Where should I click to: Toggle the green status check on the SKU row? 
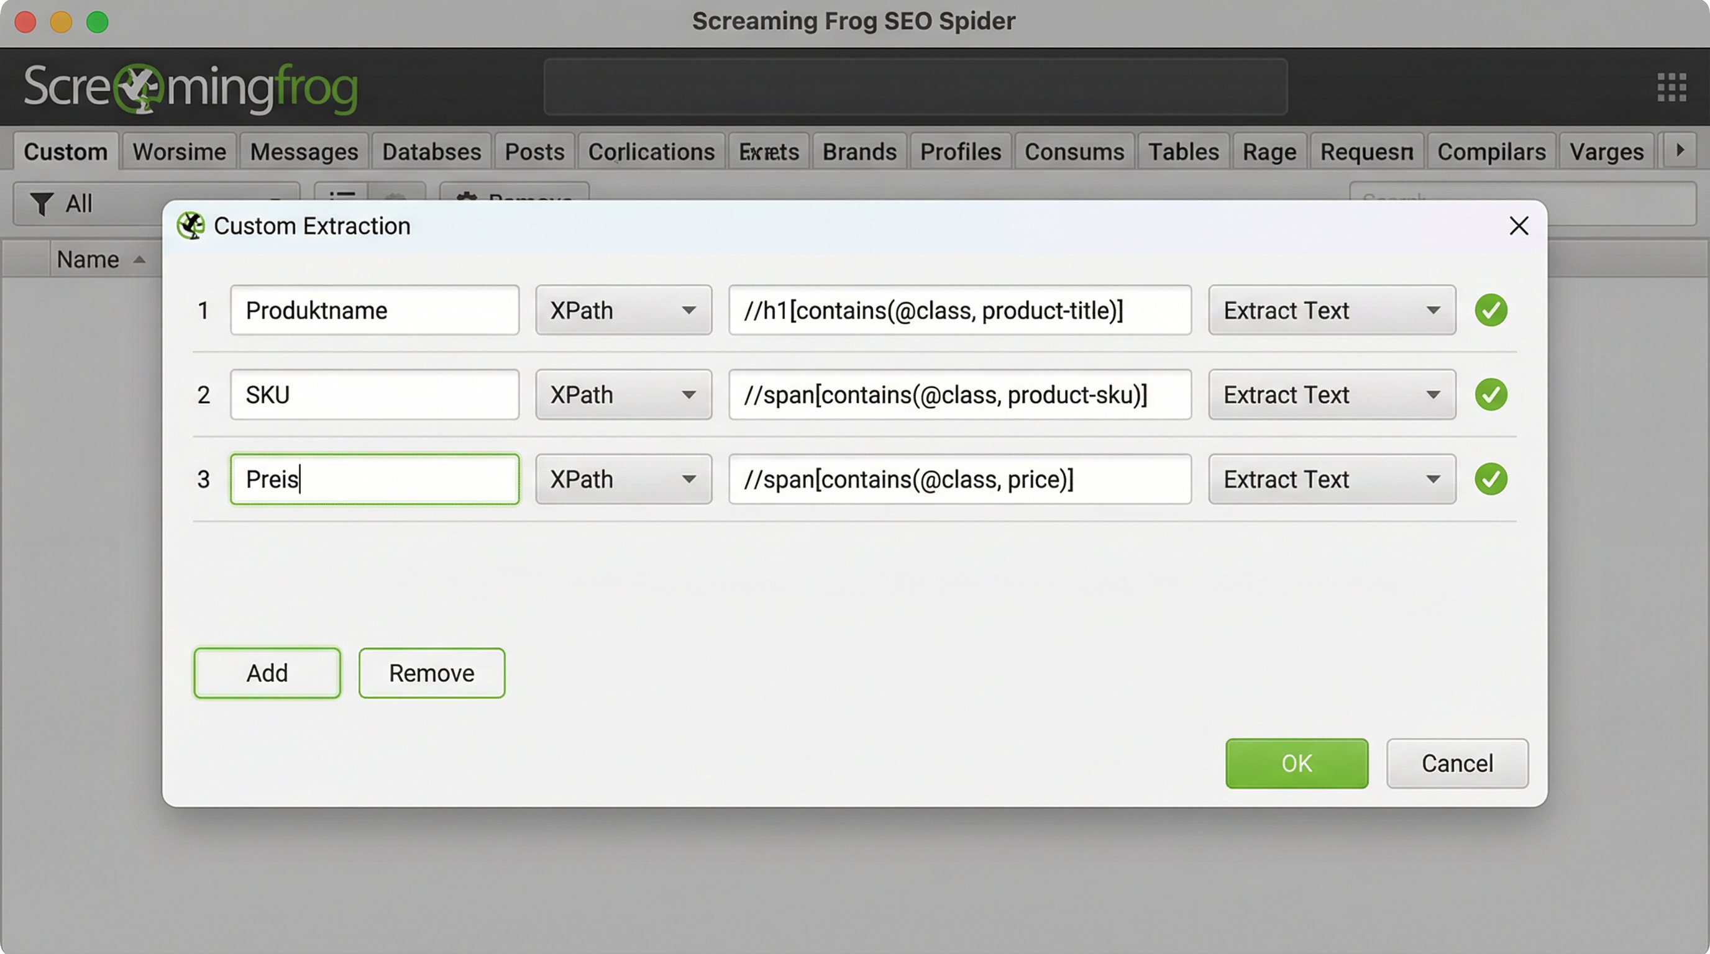pos(1491,394)
